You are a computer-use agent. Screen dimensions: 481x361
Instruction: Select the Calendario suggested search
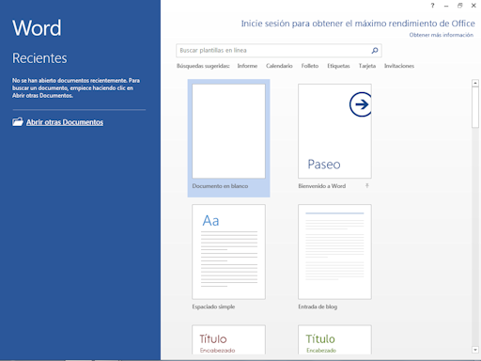(x=279, y=66)
